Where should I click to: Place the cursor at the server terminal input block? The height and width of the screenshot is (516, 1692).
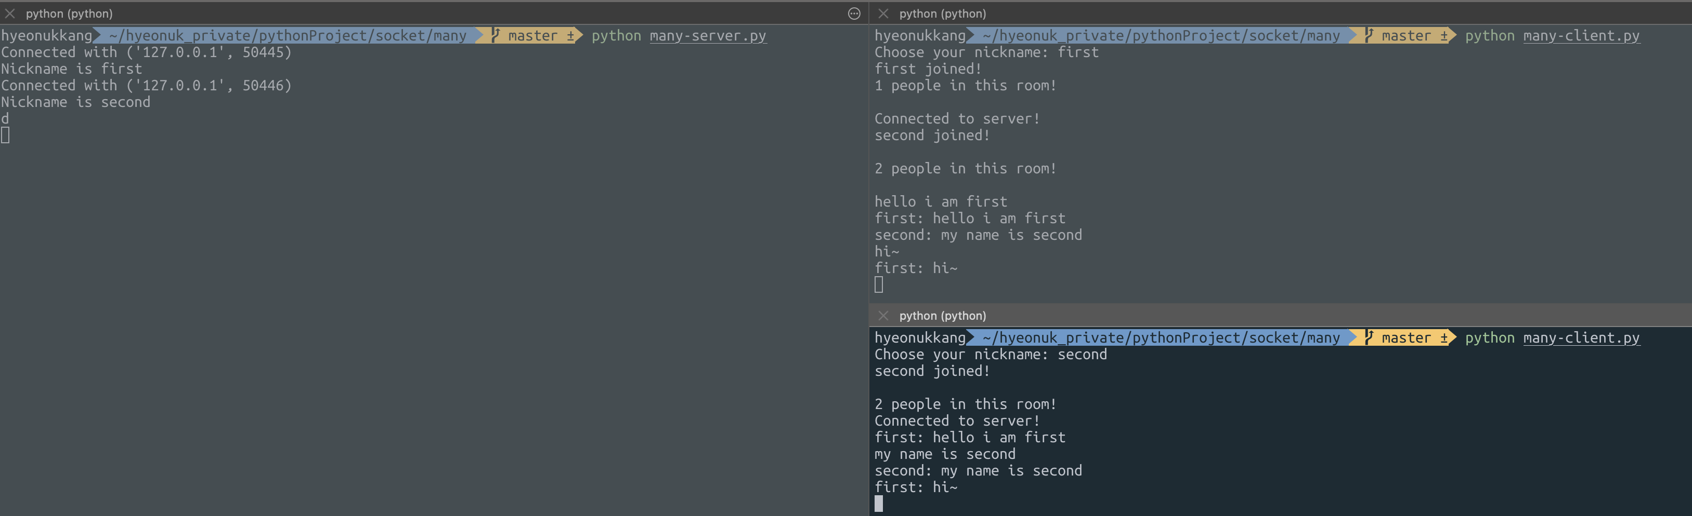[x=5, y=135]
